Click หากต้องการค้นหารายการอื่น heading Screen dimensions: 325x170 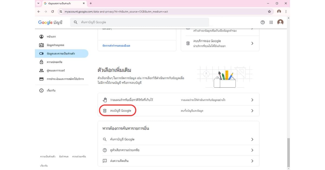[126, 128]
